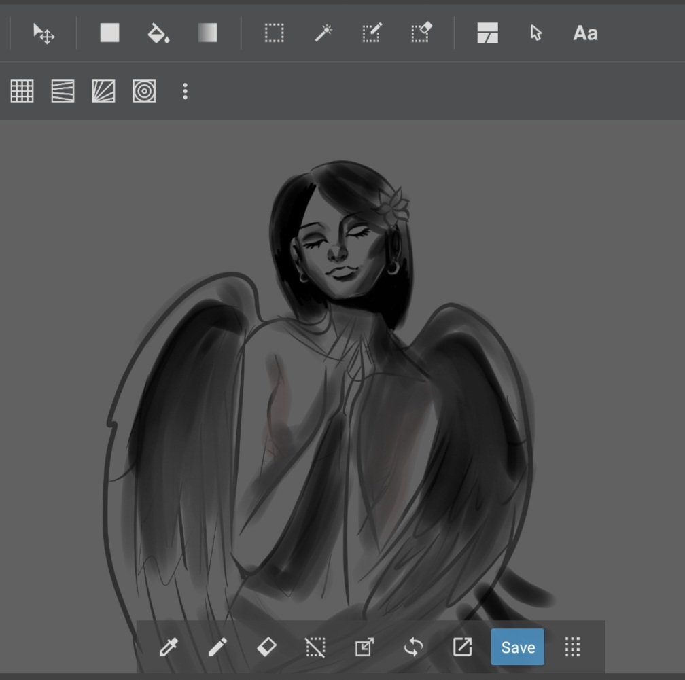Select the selection eraser tool
685x680 pixels.
click(421, 33)
